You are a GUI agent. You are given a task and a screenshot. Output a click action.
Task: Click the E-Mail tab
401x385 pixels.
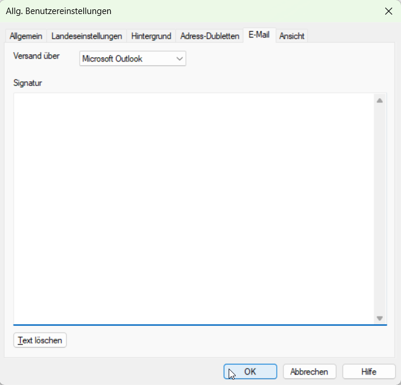(x=259, y=35)
